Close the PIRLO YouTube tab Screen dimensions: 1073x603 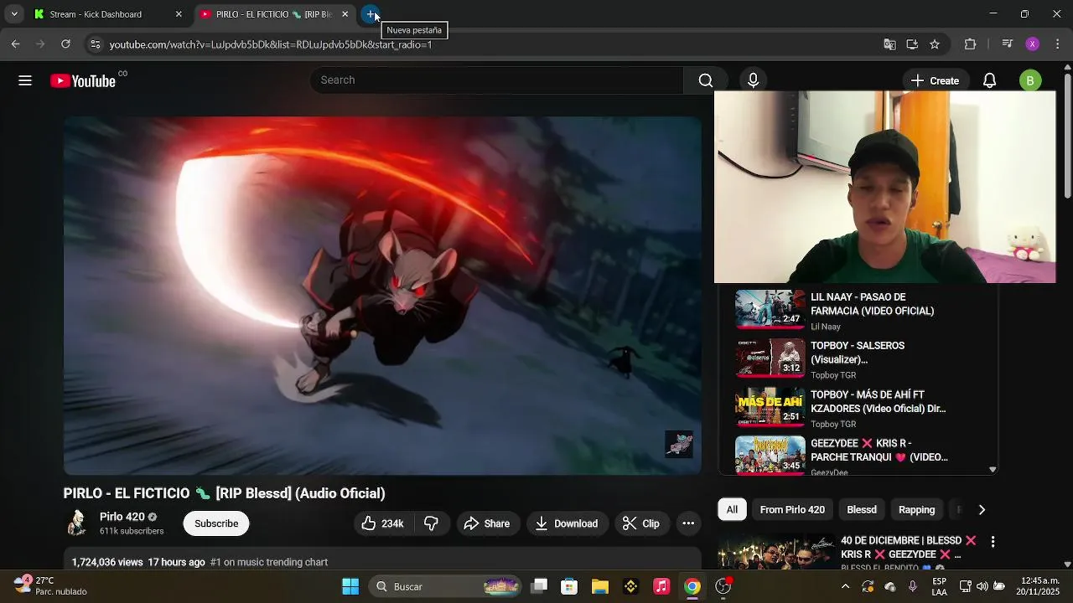(x=345, y=14)
